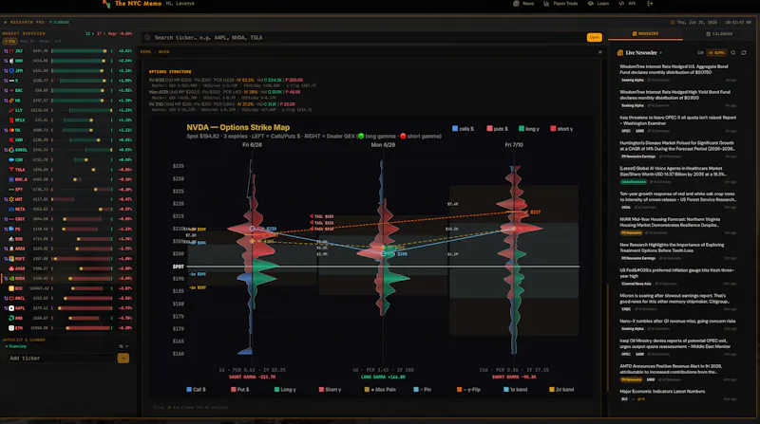
Task: Switch to the Calendar tab
Action: 719,34
